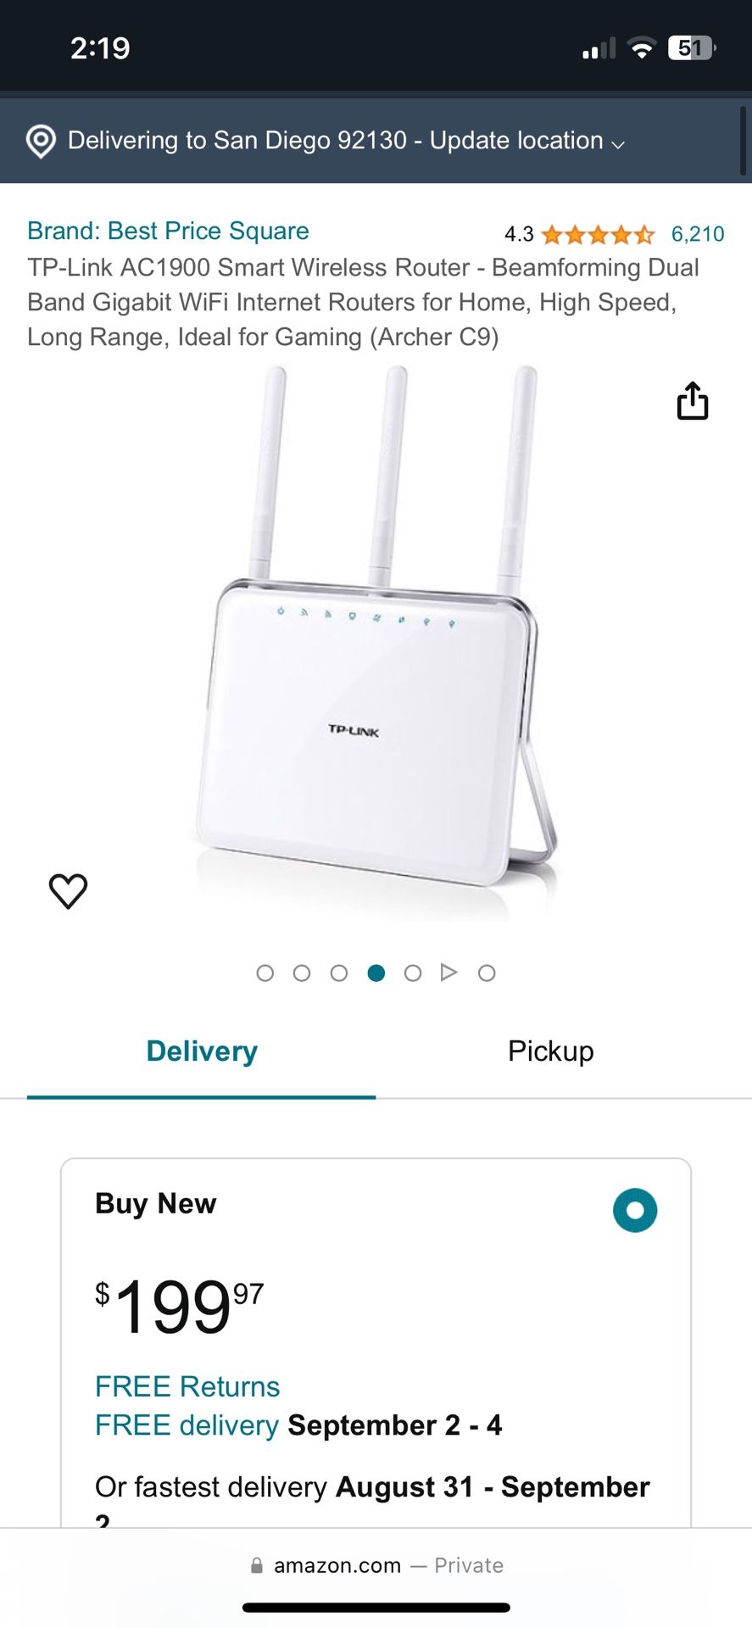
Task: Open FREE delivery details link
Action: [187, 1425]
